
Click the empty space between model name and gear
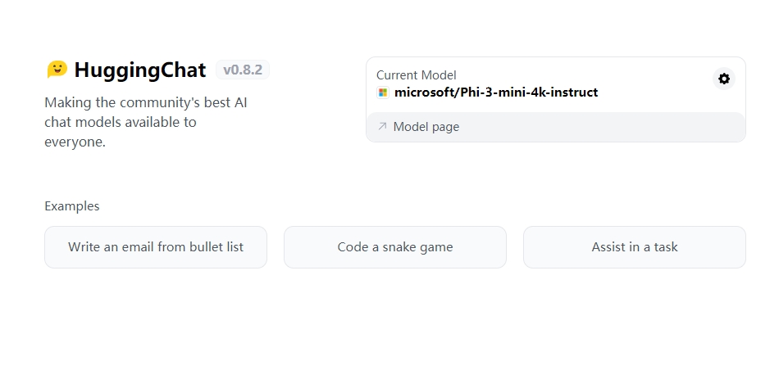[656, 92]
